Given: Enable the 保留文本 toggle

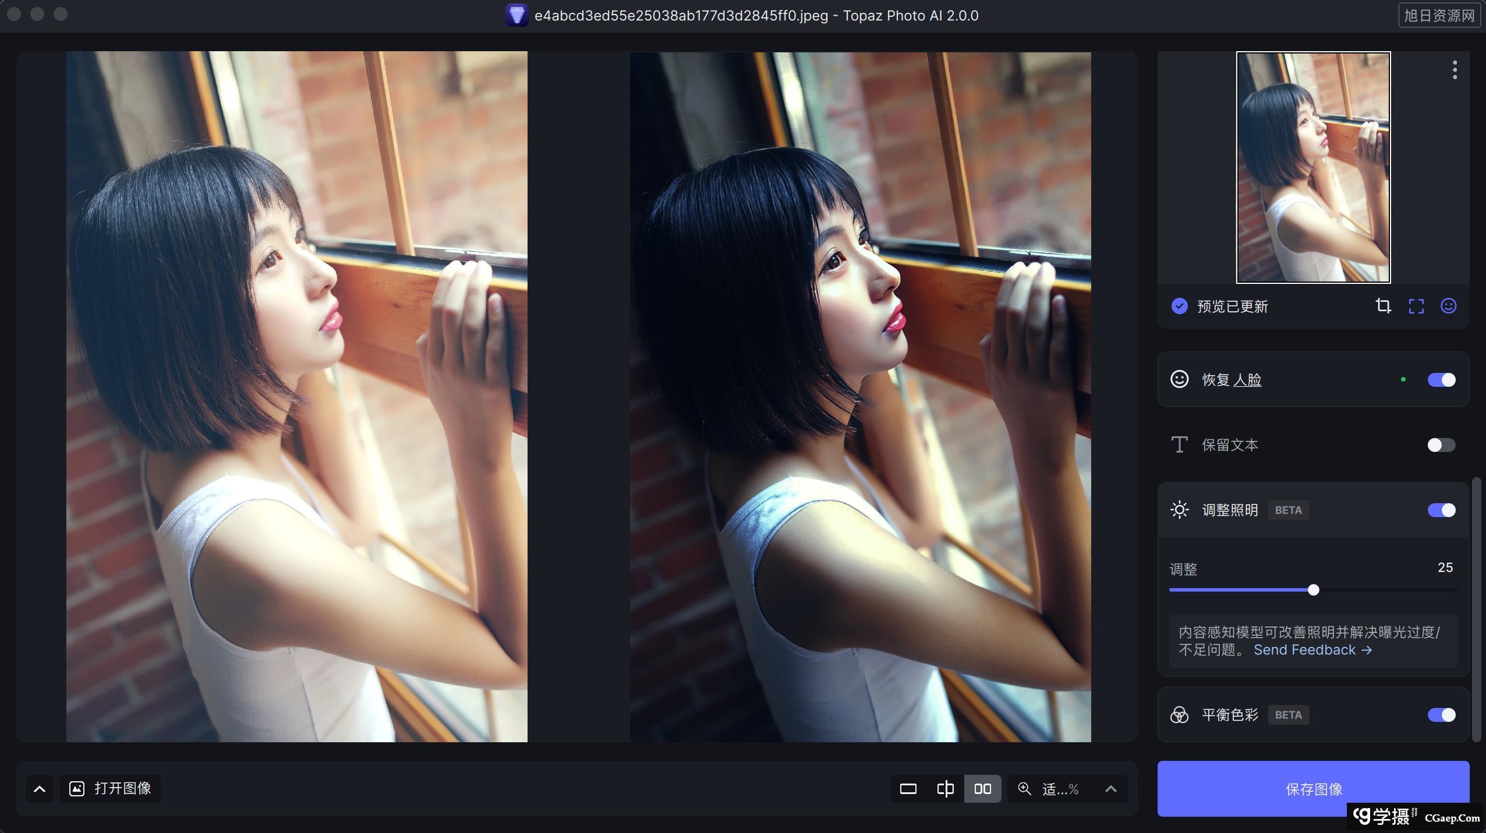Looking at the screenshot, I should click(1441, 445).
